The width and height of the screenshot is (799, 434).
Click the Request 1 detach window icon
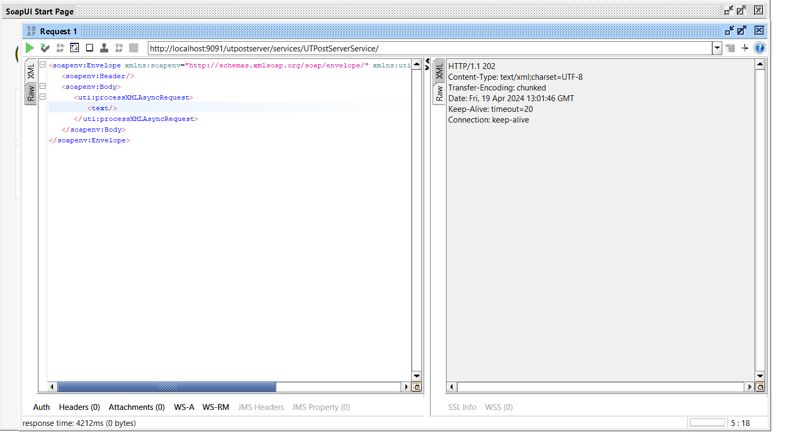729,31
